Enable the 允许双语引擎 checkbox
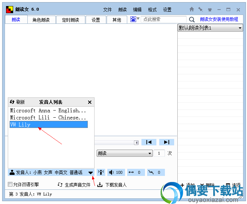The height and width of the screenshot is (204, 247). point(10,184)
